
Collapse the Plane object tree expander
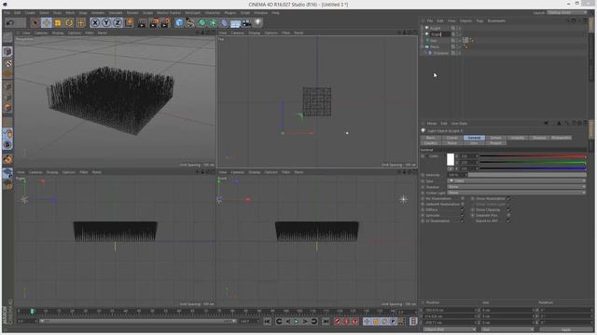(423, 47)
